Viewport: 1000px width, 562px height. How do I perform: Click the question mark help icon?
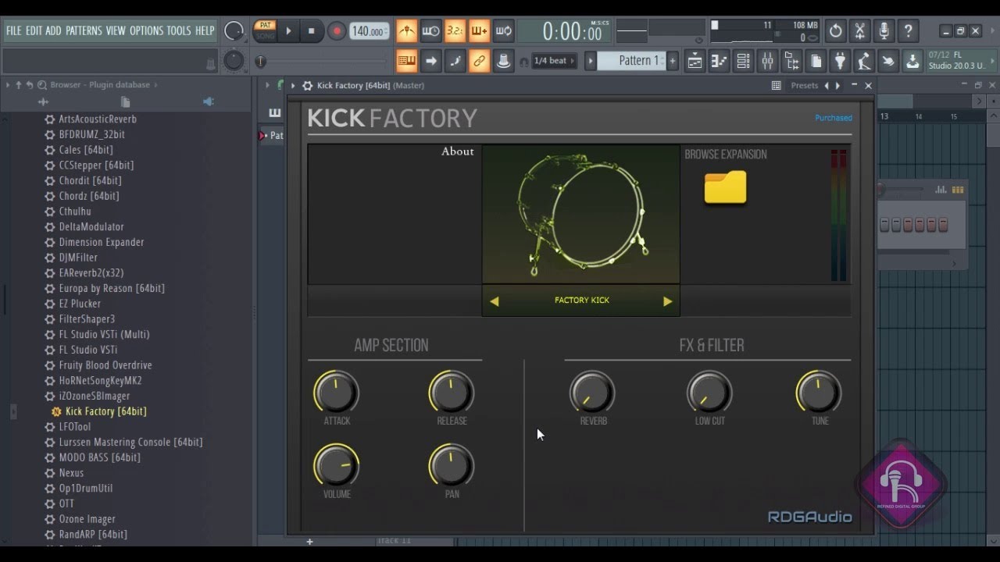coord(908,31)
